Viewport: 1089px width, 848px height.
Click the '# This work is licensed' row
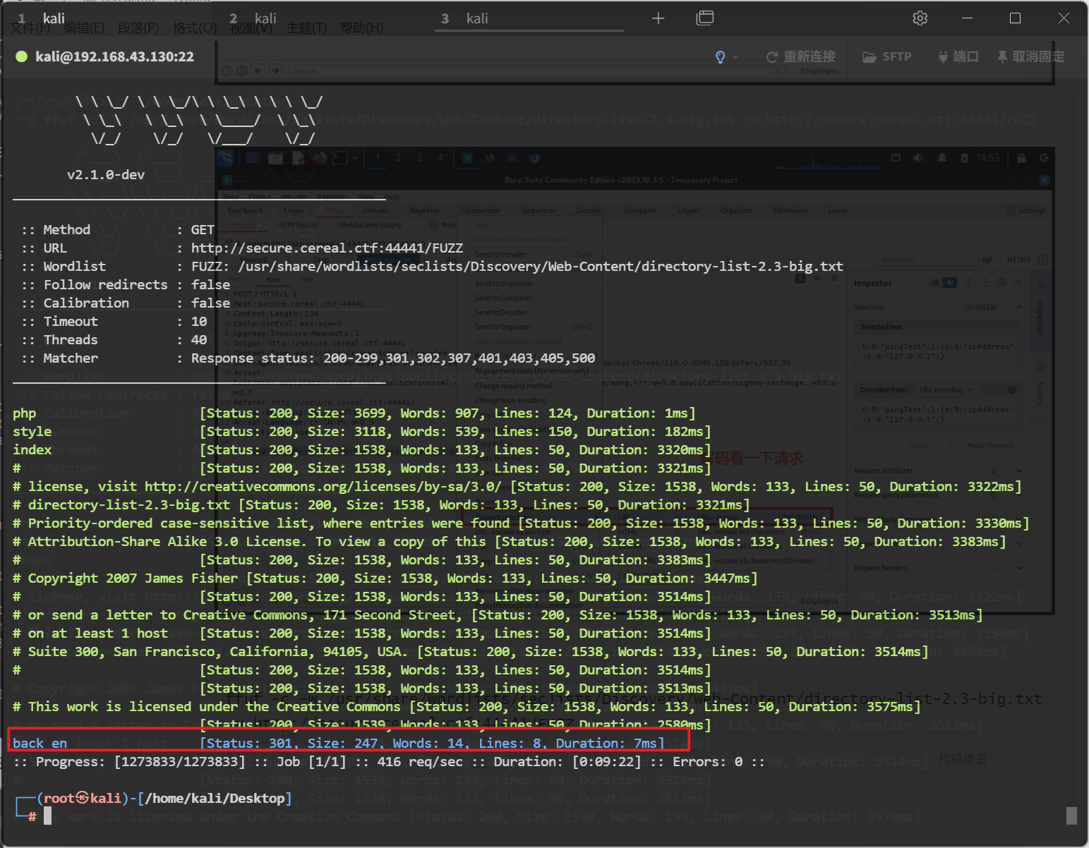pos(467,706)
